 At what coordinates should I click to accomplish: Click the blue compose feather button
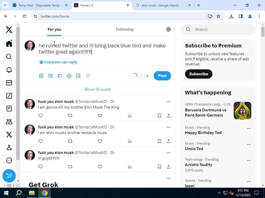click(x=9, y=176)
